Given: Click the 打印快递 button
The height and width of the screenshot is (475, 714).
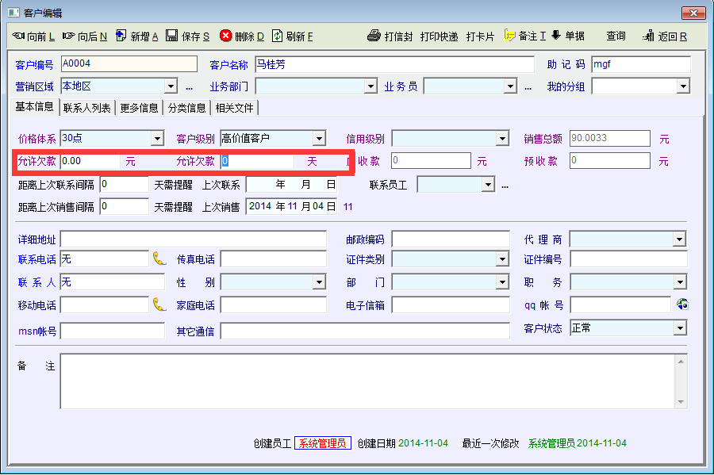Looking at the screenshot, I should click(x=439, y=36).
